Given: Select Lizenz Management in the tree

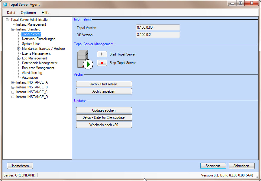Looking at the screenshot, I should 36,53.
